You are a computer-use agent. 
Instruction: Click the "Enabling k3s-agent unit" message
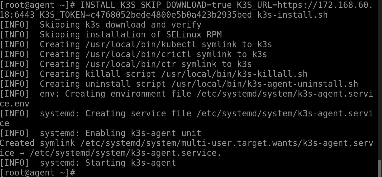point(143,133)
